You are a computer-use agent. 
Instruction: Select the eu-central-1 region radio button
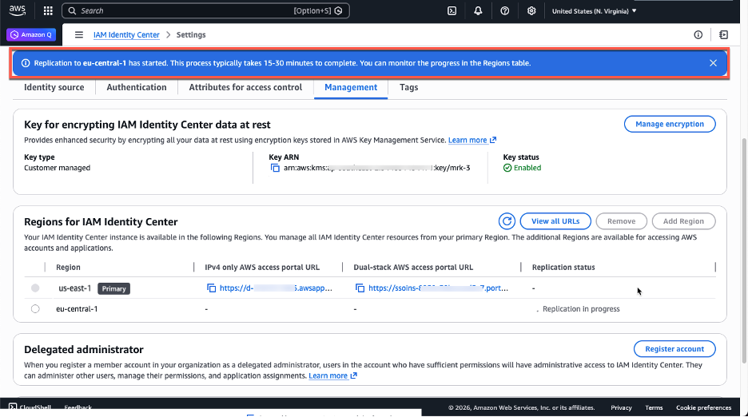(x=35, y=309)
